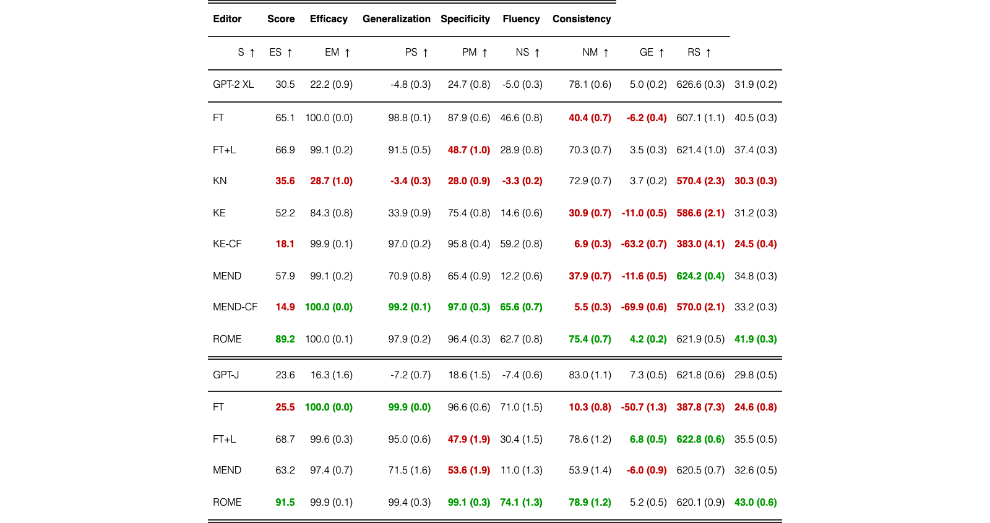
Task: Select the "ES ↑" subheader
Action: click(x=281, y=53)
